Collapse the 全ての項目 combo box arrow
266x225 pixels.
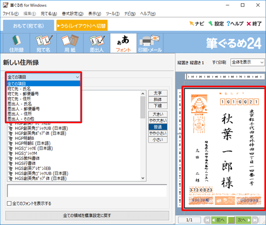tap(78, 77)
